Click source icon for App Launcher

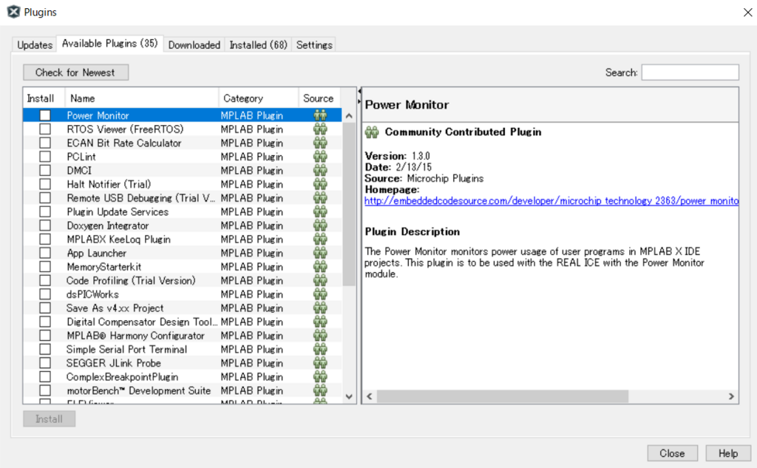320,253
